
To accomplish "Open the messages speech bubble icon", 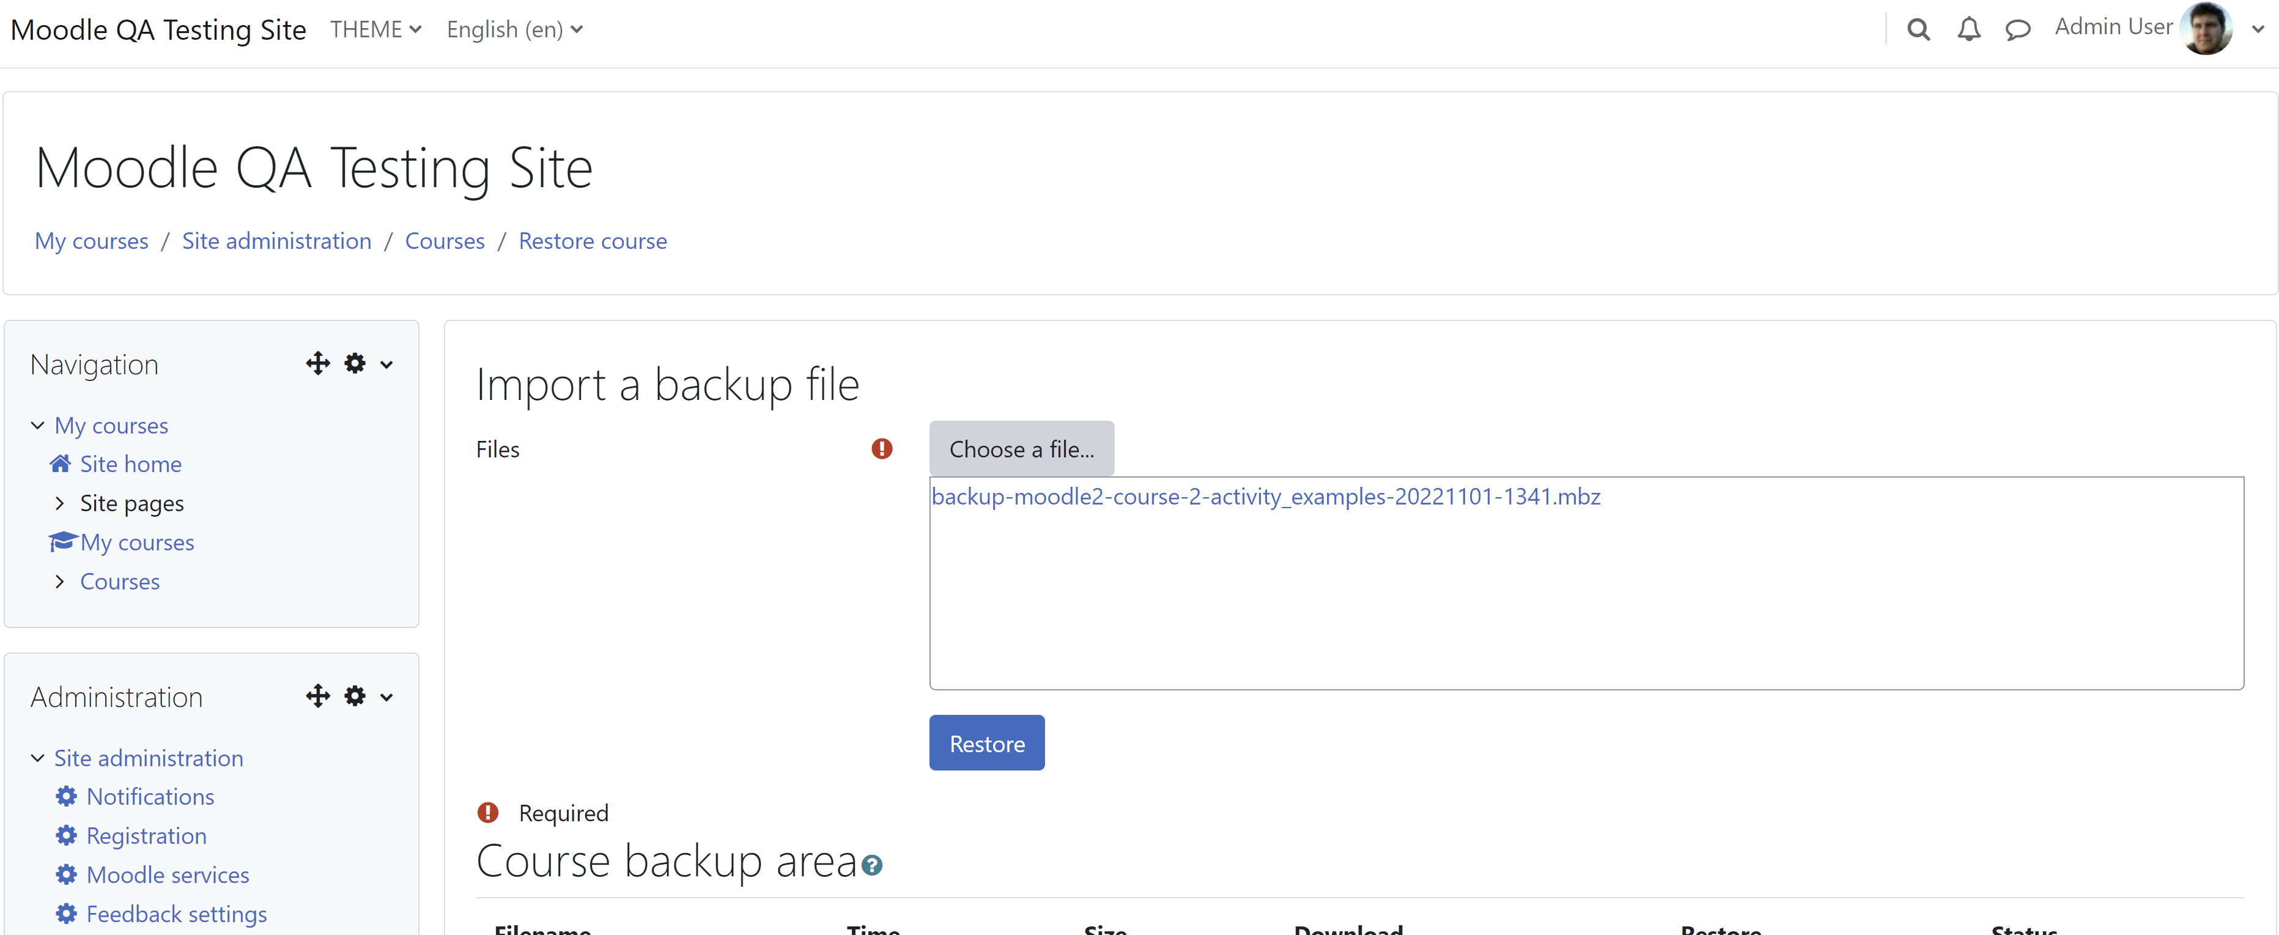I will coord(2018,30).
